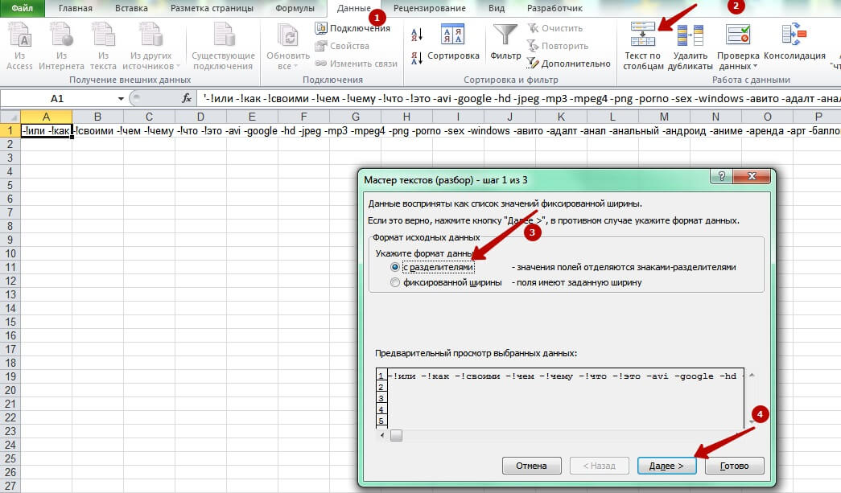Click the 'Отмена' button in the wizard
Viewport: 841px width, 493px height.
pyautogui.click(x=531, y=466)
